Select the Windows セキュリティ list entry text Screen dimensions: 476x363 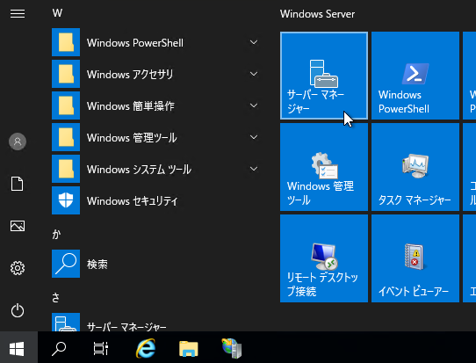132,200
